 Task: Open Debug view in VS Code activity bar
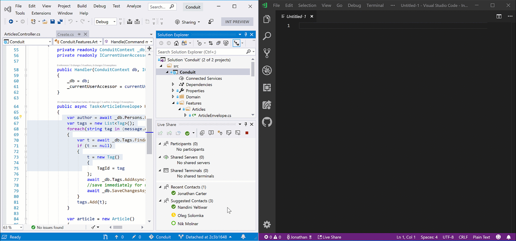tap(267, 70)
